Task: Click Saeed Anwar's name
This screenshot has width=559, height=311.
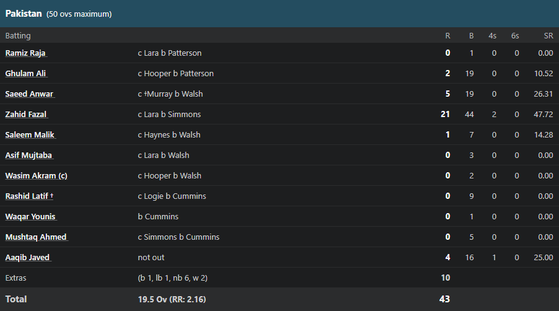Action: pos(30,94)
